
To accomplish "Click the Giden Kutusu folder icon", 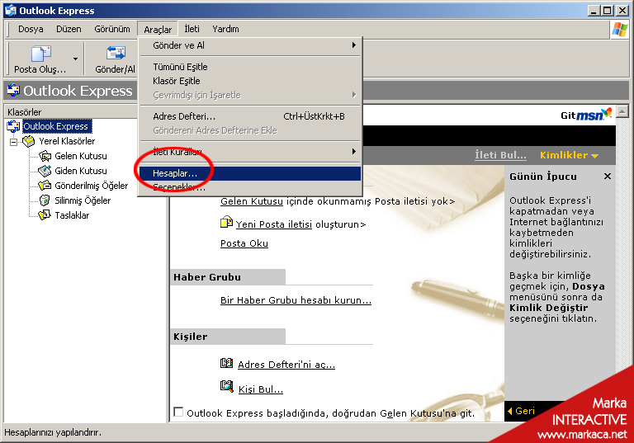I will pos(45,171).
